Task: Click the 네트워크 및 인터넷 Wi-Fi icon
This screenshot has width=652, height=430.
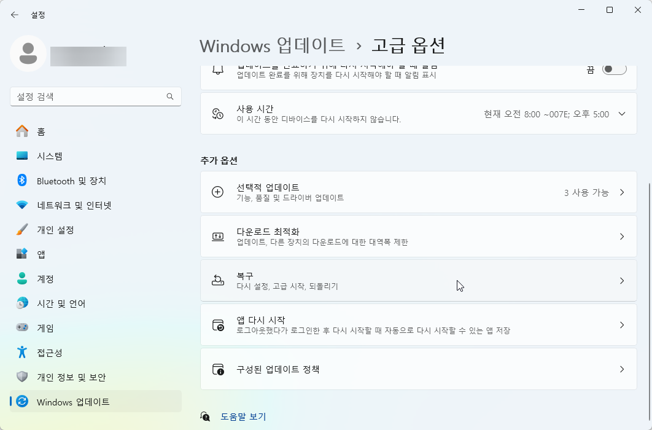Action: 22,205
